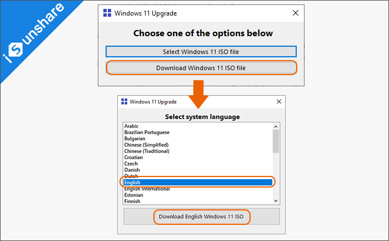Click Windows logo icon in language dialog title bar
The image size is (389, 241).
pyautogui.click(x=124, y=101)
